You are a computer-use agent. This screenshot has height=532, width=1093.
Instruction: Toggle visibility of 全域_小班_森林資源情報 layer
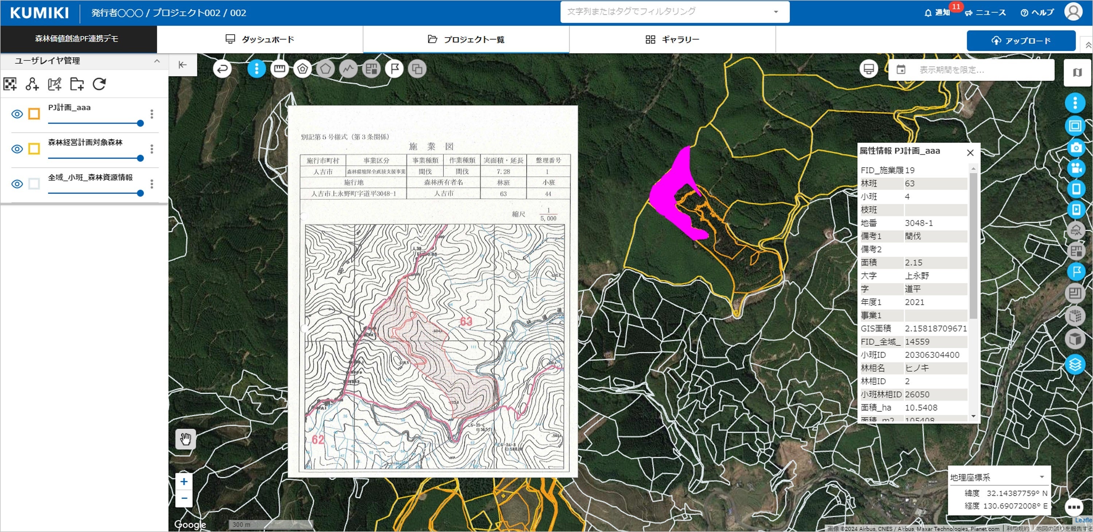[x=17, y=184]
